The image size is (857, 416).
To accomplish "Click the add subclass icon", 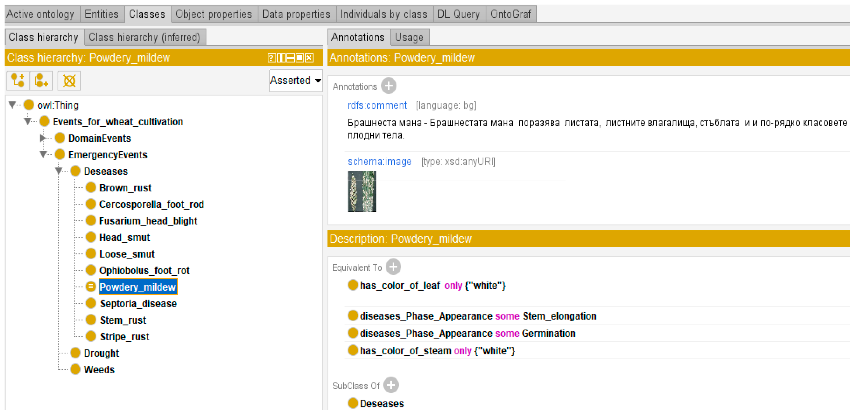I will point(18,81).
